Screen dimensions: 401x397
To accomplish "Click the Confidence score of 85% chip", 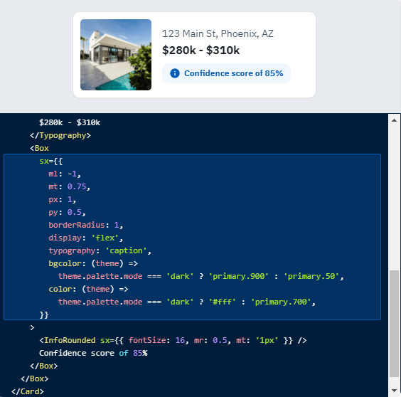I will click(226, 73).
